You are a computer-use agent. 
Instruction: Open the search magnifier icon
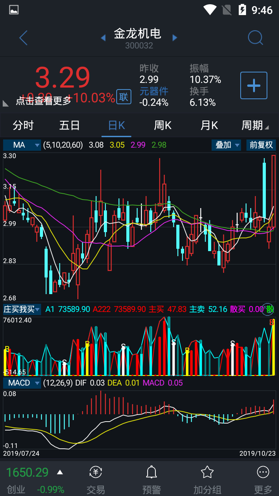pyautogui.click(x=255, y=38)
